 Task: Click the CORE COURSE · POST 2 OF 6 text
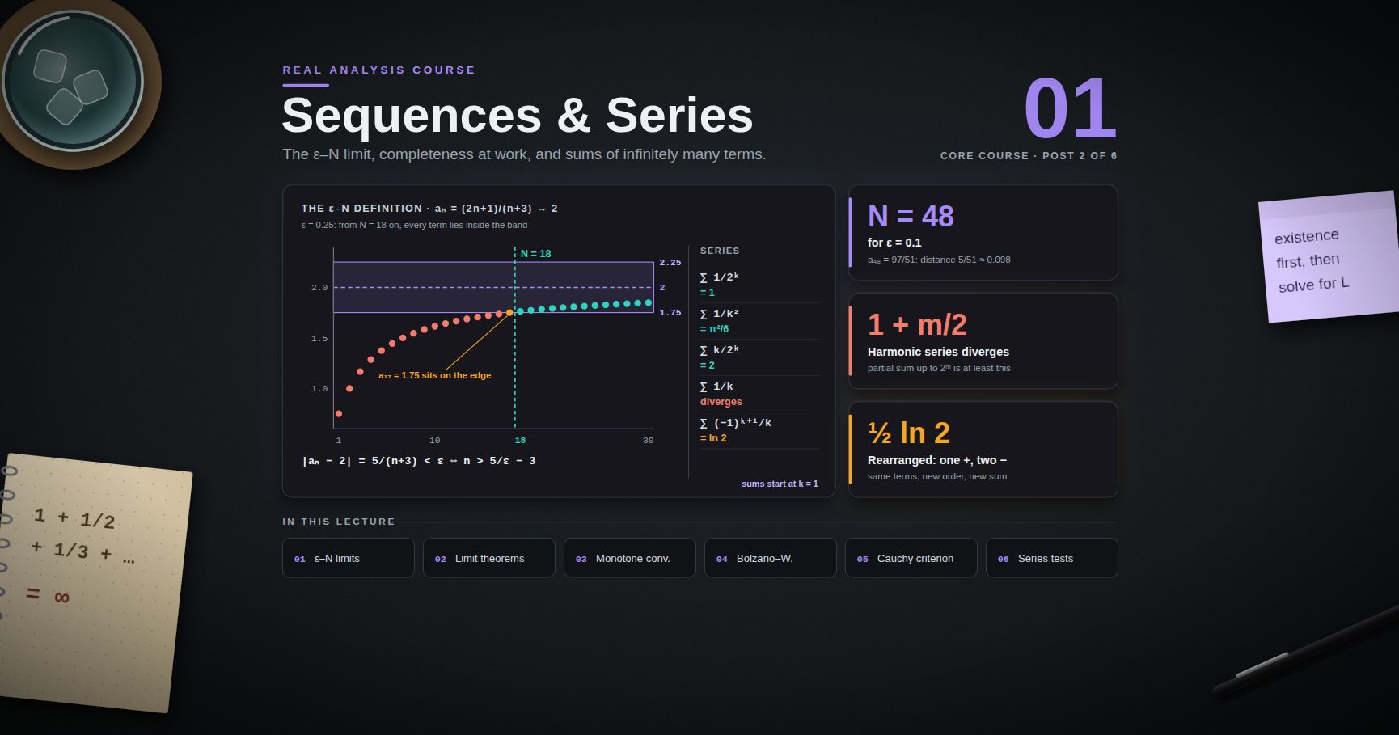pos(1029,155)
